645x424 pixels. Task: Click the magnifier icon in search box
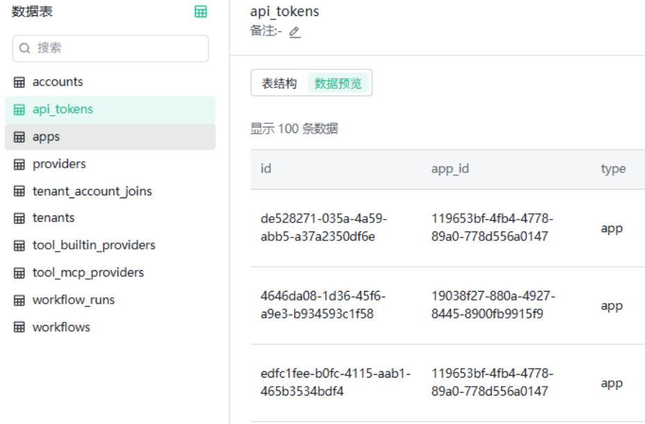[25, 48]
